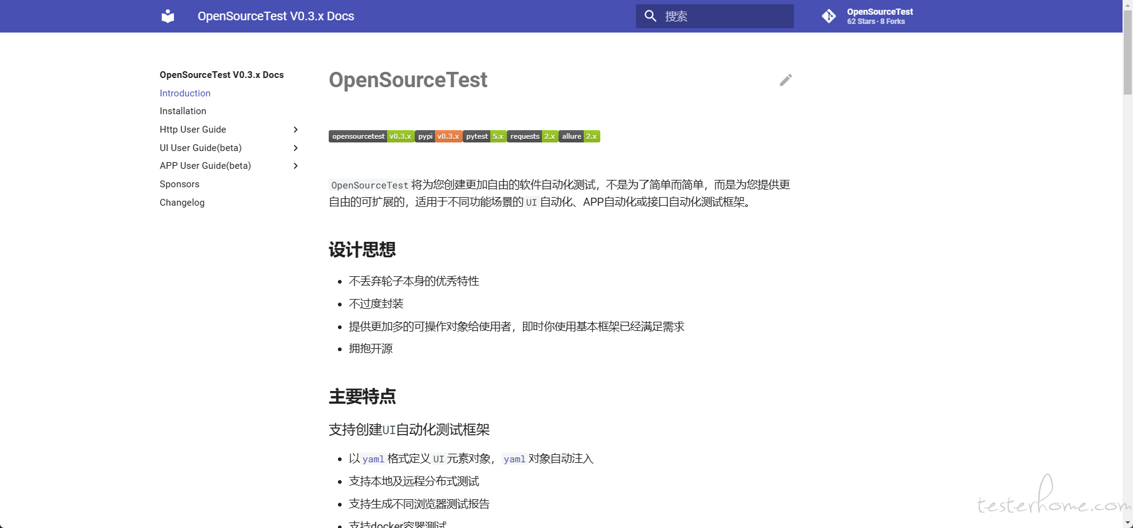1133x528 pixels.
Task: Open OpenSourceTest repository link with stars
Action: coord(868,16)
